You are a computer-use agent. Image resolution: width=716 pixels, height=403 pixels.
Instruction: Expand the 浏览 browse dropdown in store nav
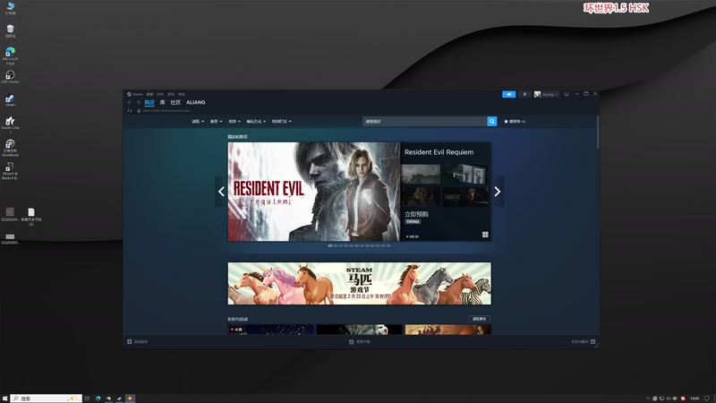198,122
